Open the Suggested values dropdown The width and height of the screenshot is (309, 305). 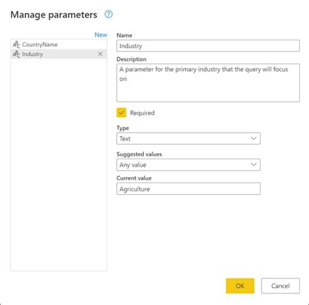188,165
